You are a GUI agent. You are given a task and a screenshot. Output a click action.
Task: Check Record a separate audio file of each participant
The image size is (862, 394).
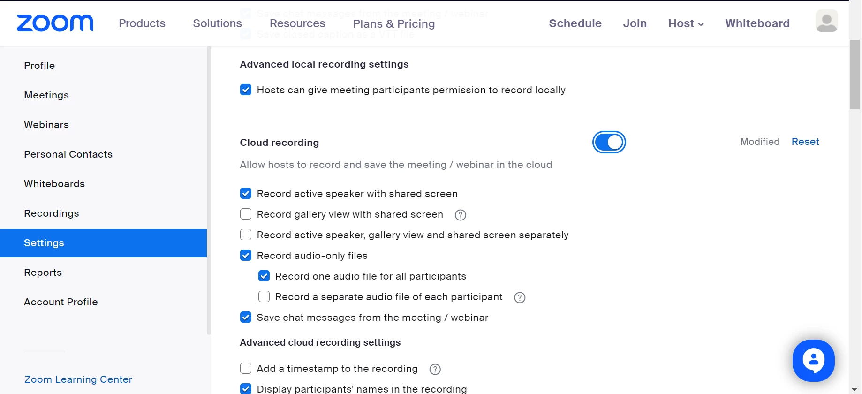click(264, 296)
